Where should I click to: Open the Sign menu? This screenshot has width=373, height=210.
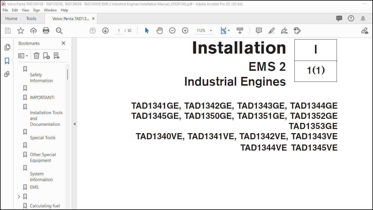(x=36, y=10)
